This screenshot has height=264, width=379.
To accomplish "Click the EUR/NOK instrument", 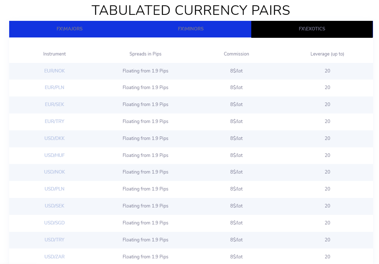I will [x=54, y=71].
